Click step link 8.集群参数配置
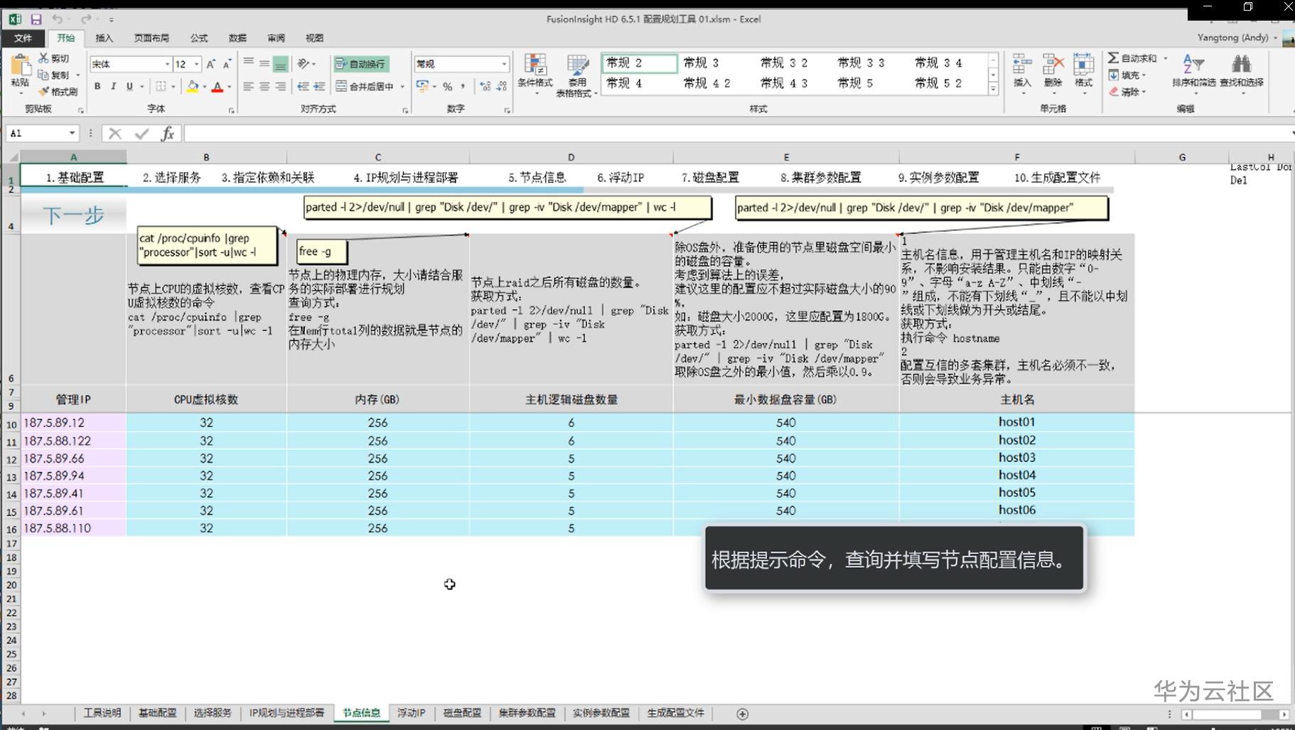 820,177
